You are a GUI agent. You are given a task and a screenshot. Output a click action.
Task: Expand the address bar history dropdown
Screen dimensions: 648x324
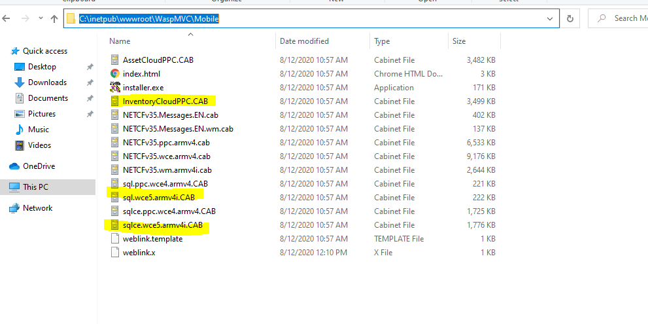click(550, 18)
